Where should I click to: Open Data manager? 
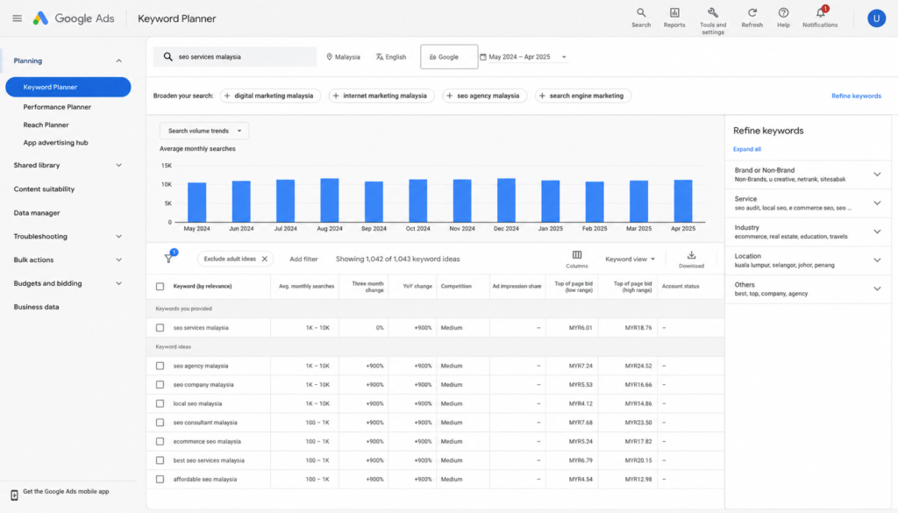(37, 212)
